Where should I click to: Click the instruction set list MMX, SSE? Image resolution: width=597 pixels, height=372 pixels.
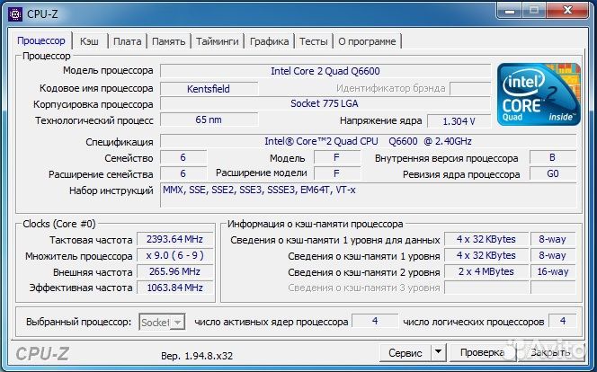(368, 195)
